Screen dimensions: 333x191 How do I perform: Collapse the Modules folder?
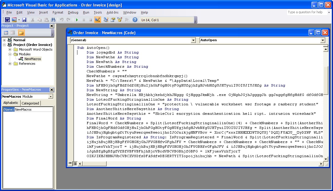(10, 54)
